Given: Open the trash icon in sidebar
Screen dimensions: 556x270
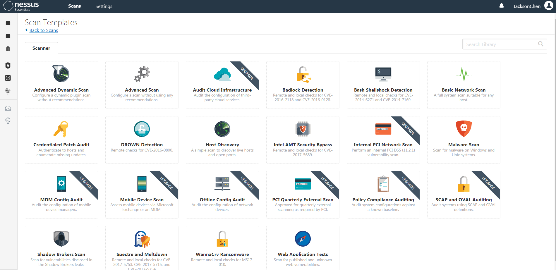Looking at the screenshot, I should (8, 49).
